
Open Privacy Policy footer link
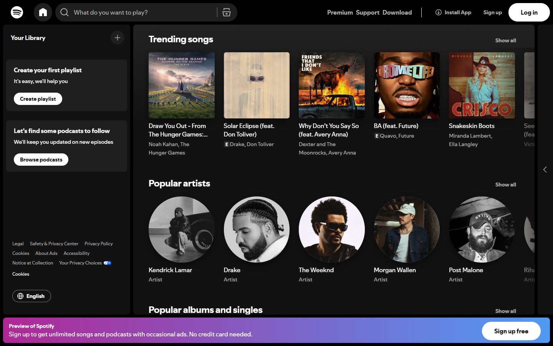99,244
